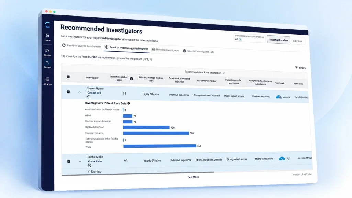Toggle the select-all header checkbox

(x=68, y=77)
